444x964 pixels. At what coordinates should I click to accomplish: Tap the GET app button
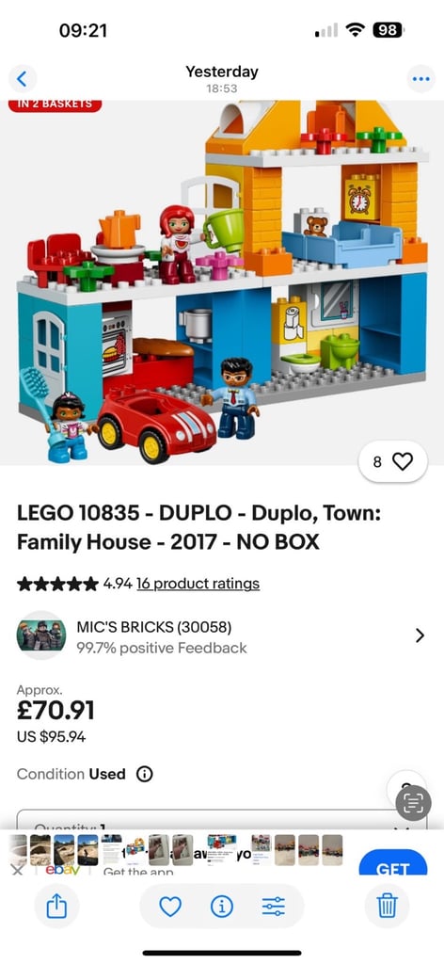click(393, 862)
